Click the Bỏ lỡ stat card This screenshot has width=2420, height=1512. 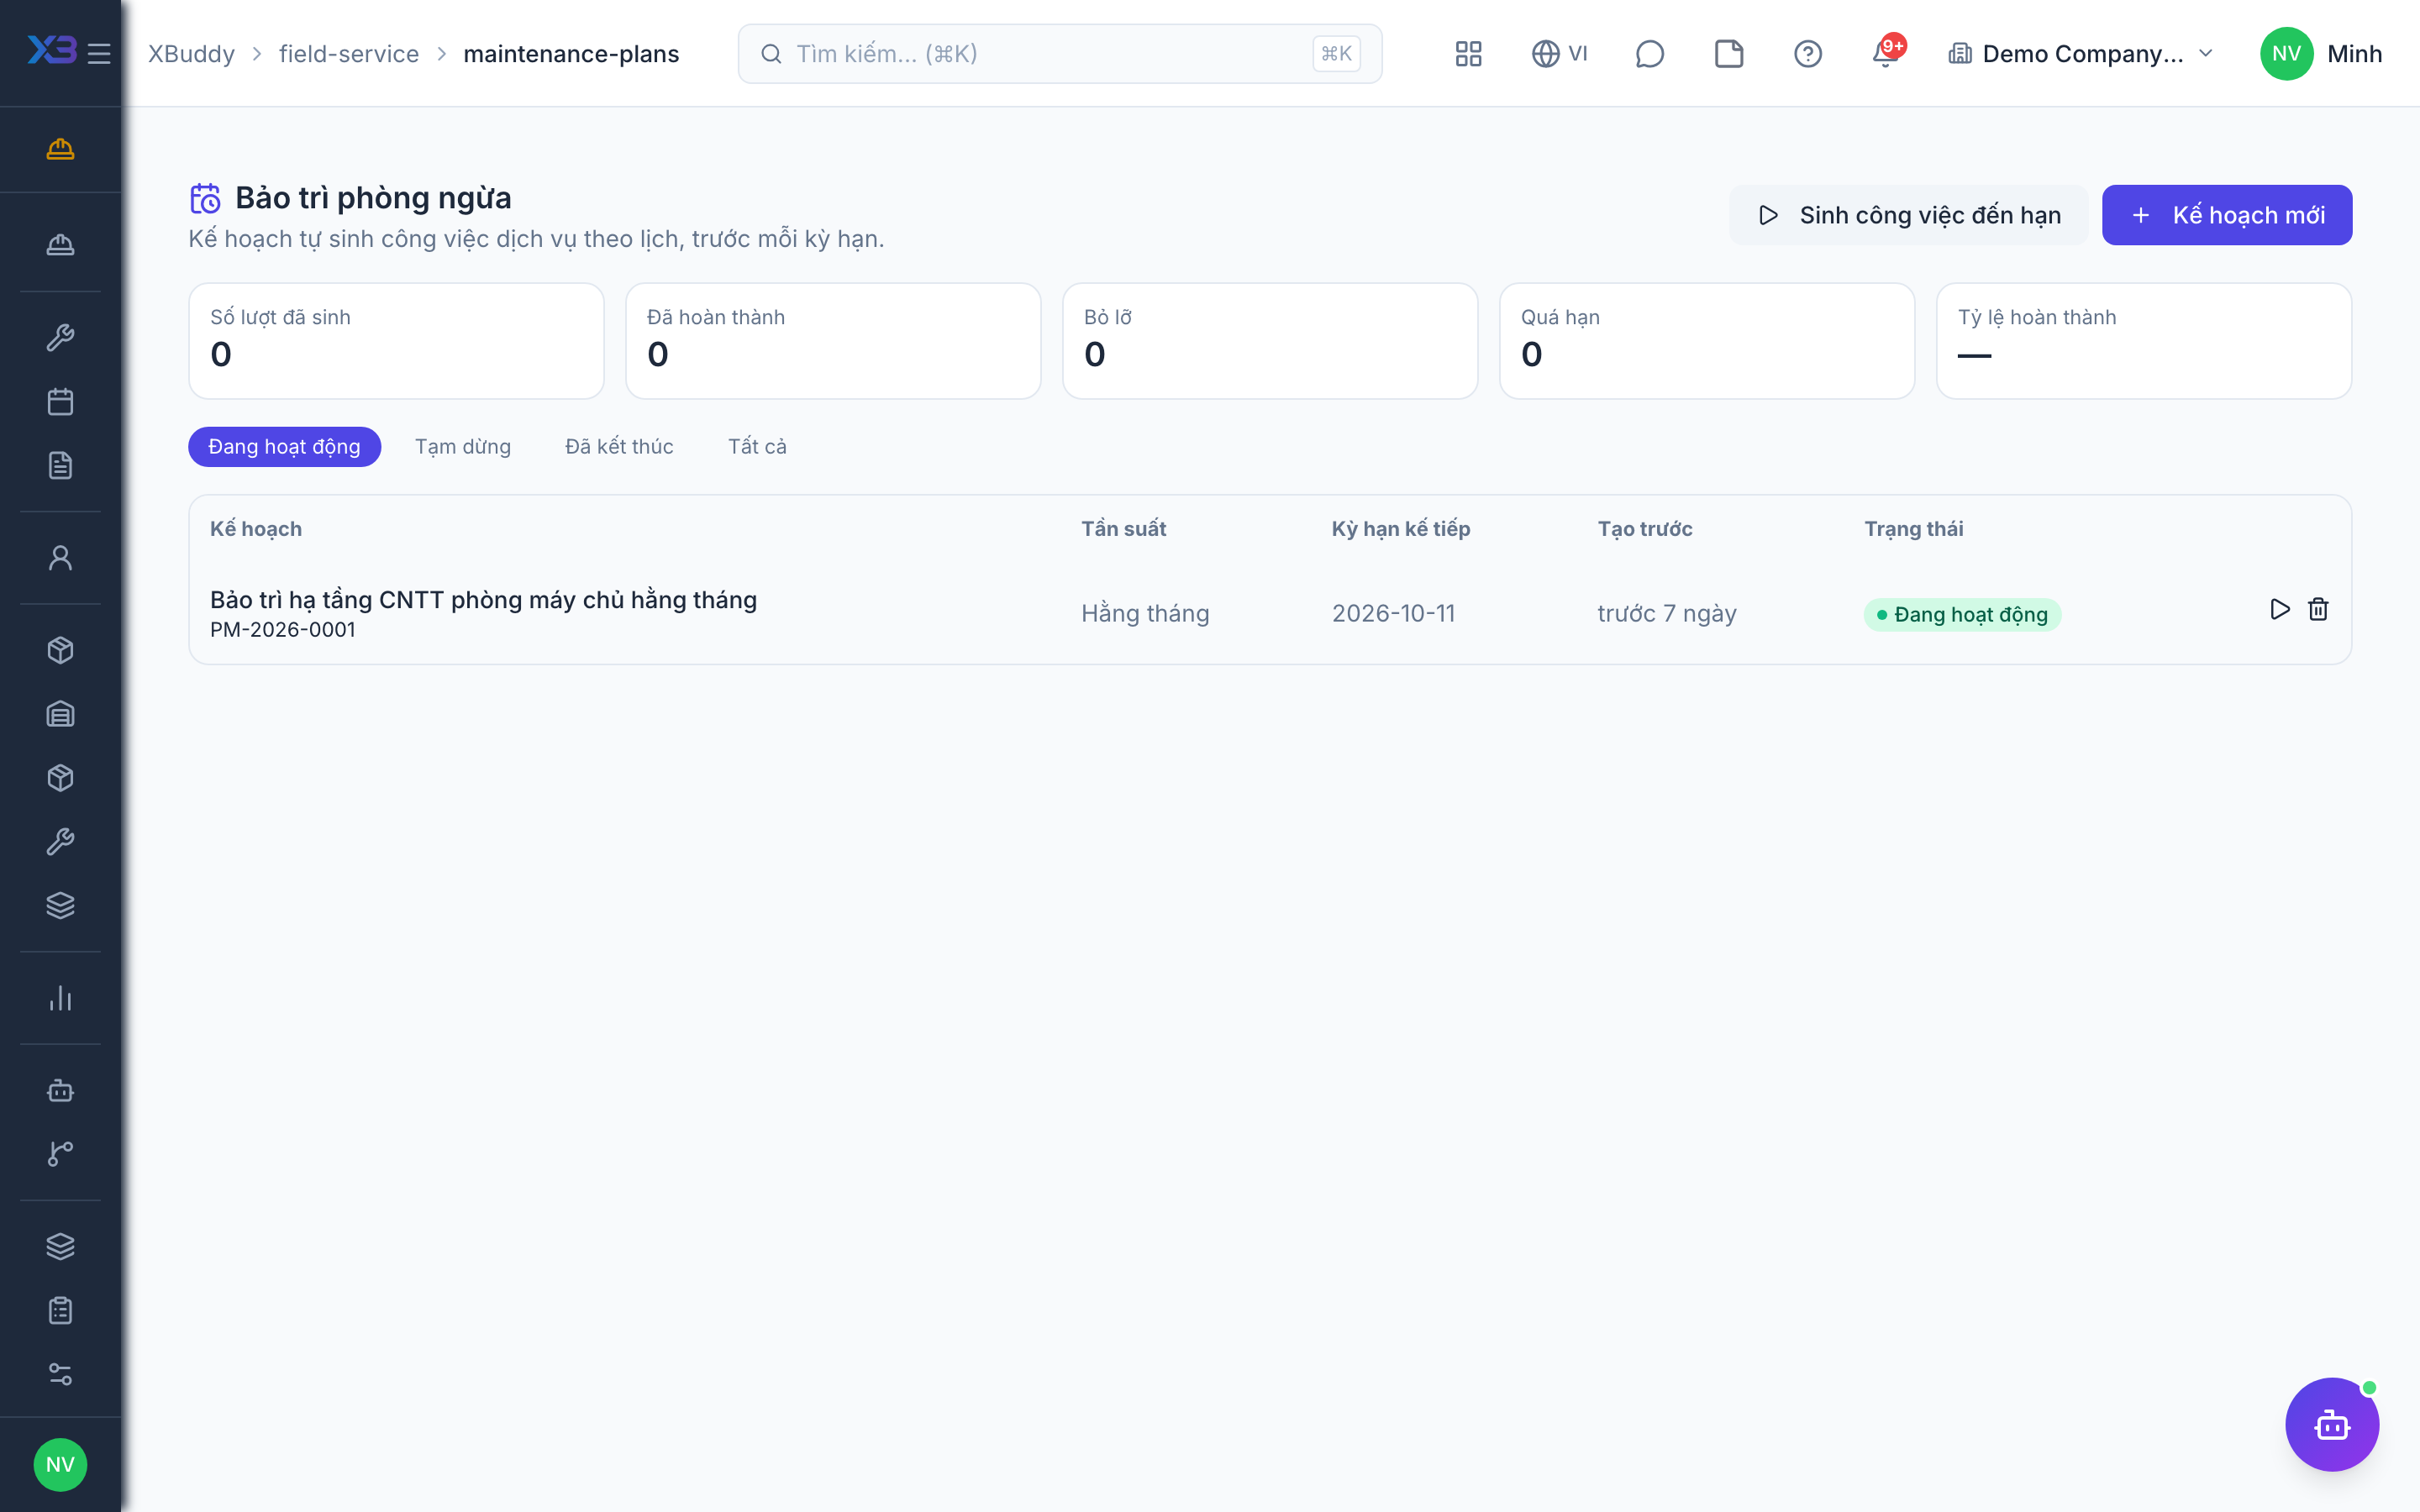point(1270,341)
